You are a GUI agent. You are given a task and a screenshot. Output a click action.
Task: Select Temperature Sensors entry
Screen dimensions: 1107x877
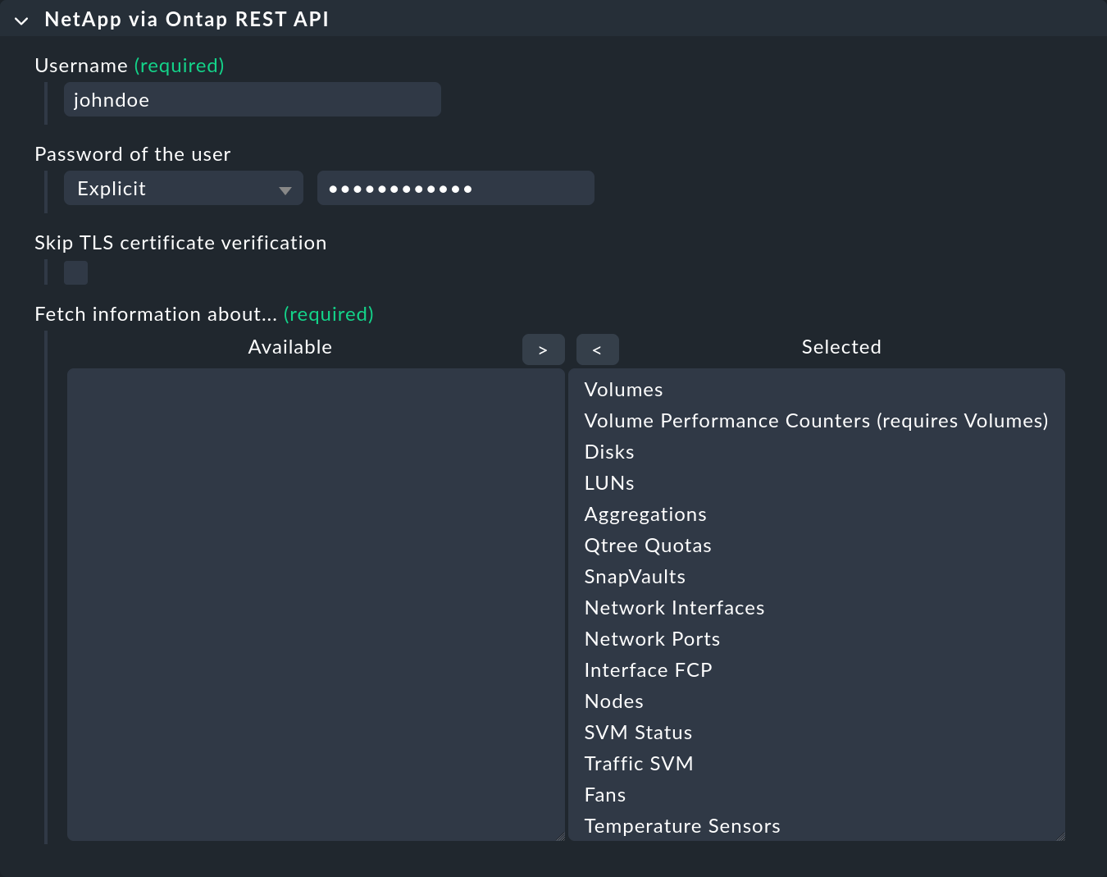pos(681,826)
